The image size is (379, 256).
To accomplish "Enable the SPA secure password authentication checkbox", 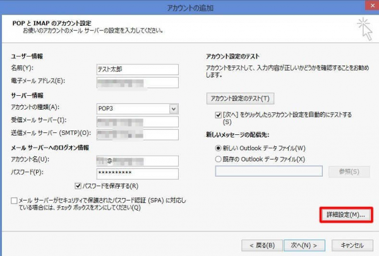I will (x=15, y=200).
